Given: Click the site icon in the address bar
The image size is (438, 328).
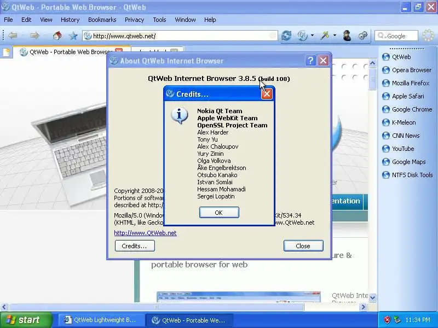Looking at the screenshot, I should point(88,36).
